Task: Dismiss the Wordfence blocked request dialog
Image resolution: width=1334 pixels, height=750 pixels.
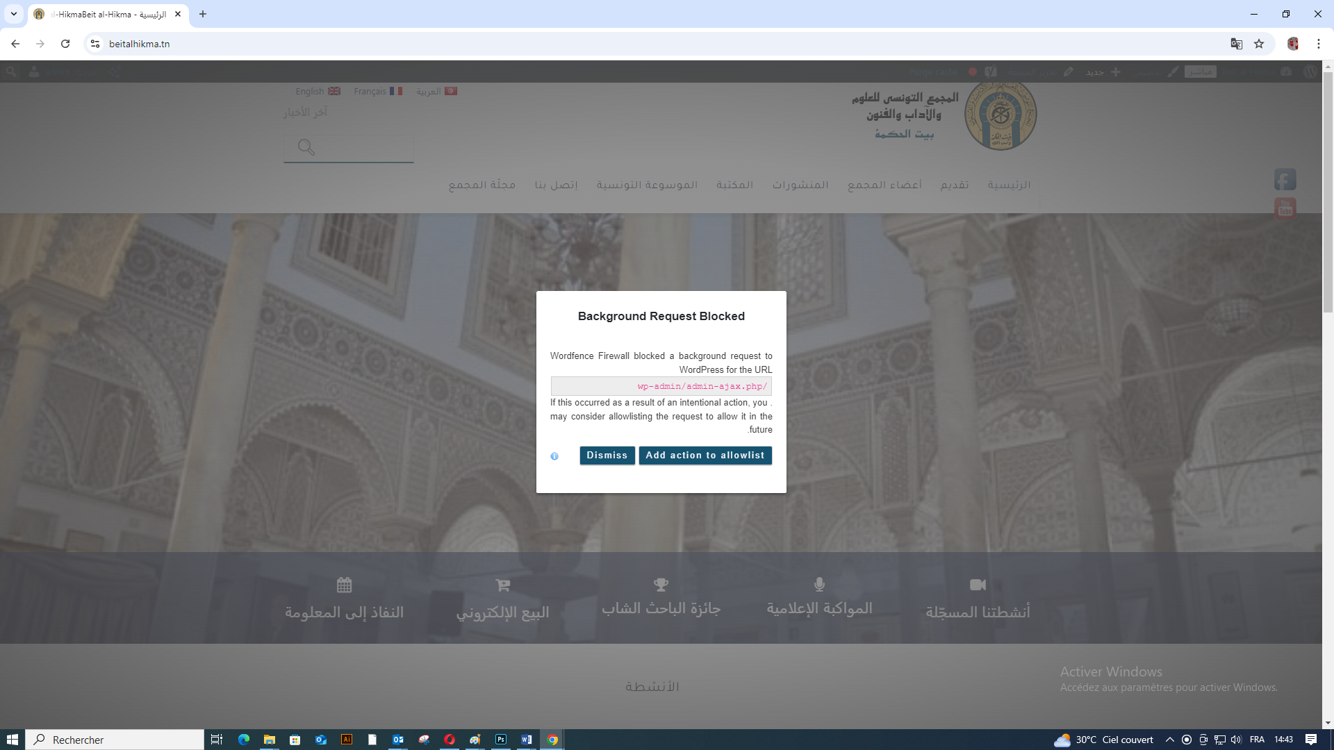Action: pyautogui.click(x=607, y=456)
